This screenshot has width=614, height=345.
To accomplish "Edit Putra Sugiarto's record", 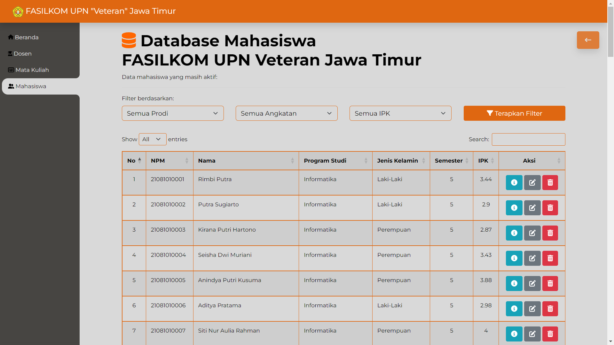I will (532, 208).
